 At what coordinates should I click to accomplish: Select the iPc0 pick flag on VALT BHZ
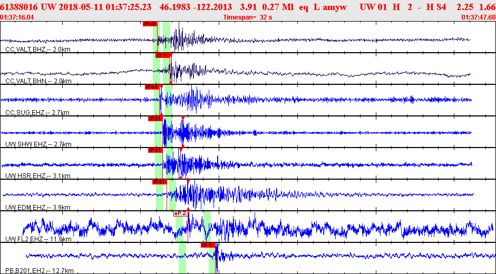(x=150, y=24)
